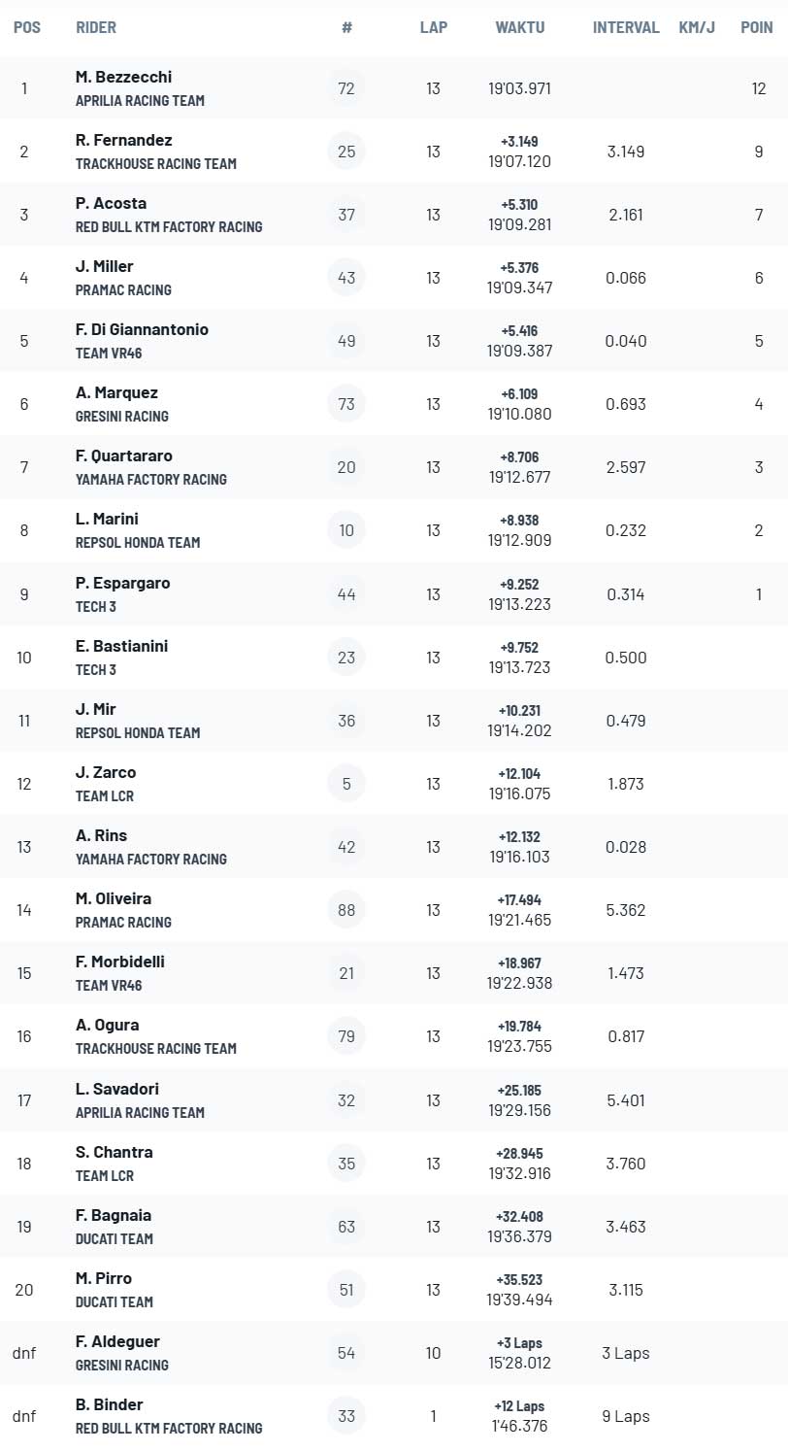
Task: Click the RIDER column header
Action: point(96,27)
